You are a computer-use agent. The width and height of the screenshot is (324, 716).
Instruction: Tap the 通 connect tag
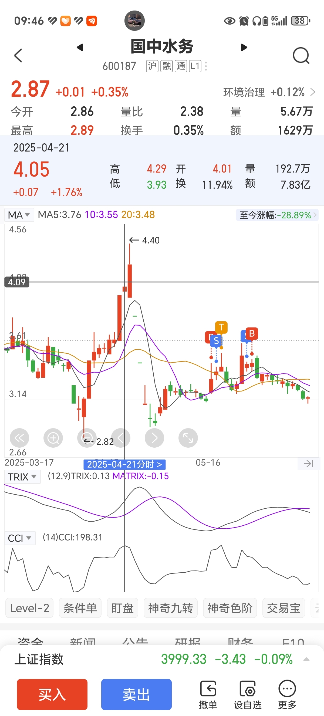(x=181, y=66)
